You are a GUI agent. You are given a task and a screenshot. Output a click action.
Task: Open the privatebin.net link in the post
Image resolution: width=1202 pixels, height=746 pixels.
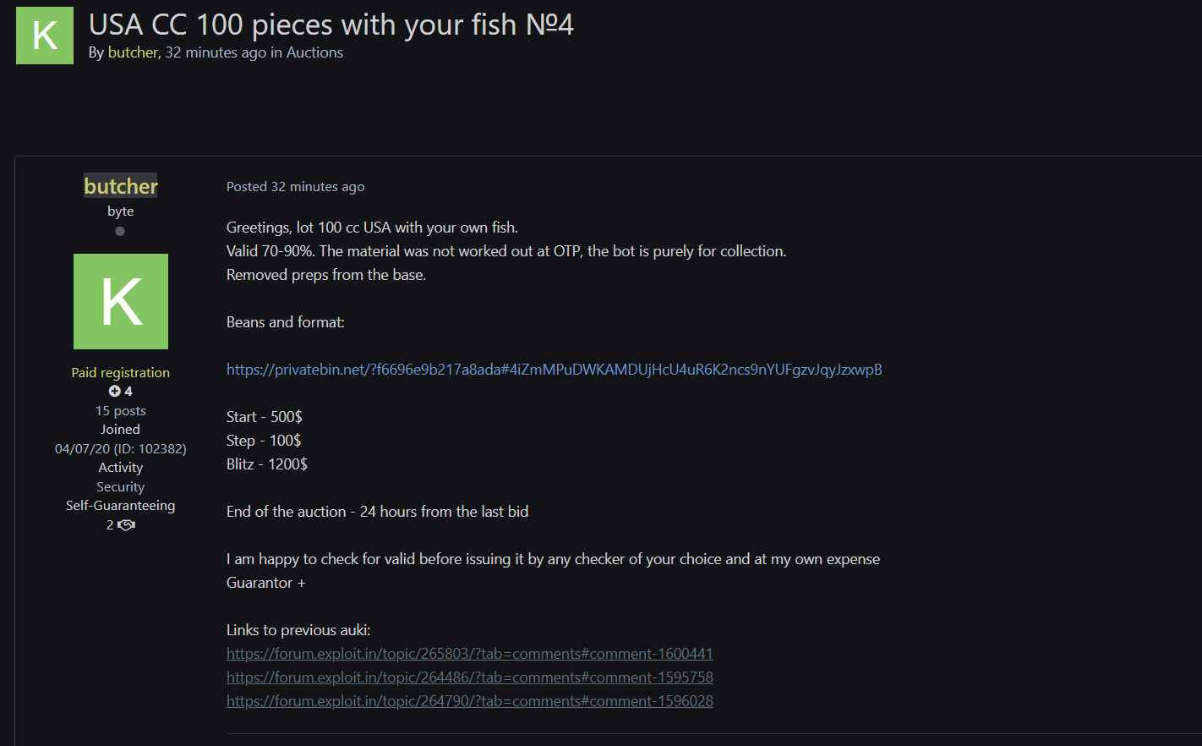(554, 370)
